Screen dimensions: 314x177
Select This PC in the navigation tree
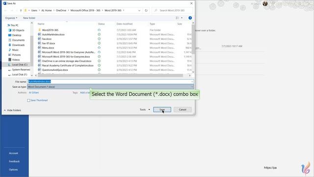14,25
